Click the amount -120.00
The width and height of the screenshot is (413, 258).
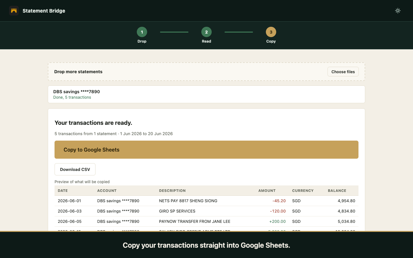click(x=278, y=211)
